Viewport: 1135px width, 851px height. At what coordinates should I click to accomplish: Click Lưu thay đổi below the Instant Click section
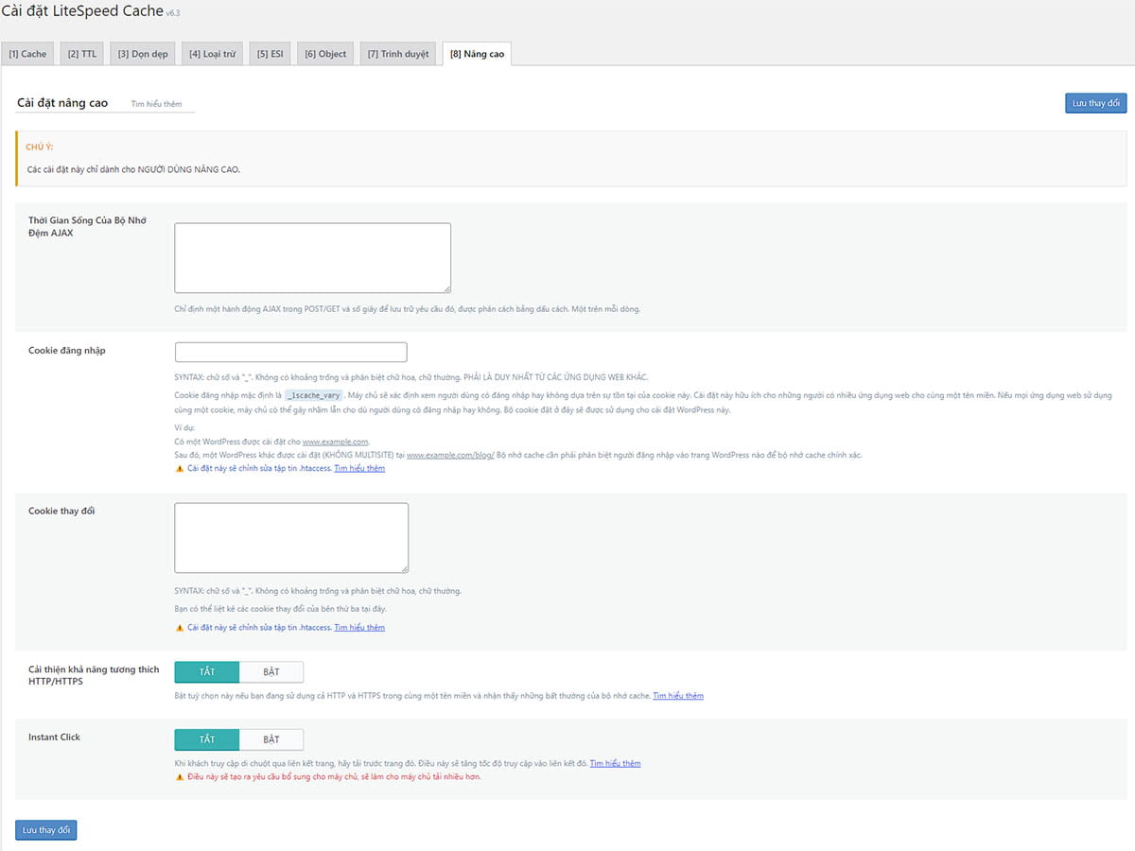click(x=46, y=830)
